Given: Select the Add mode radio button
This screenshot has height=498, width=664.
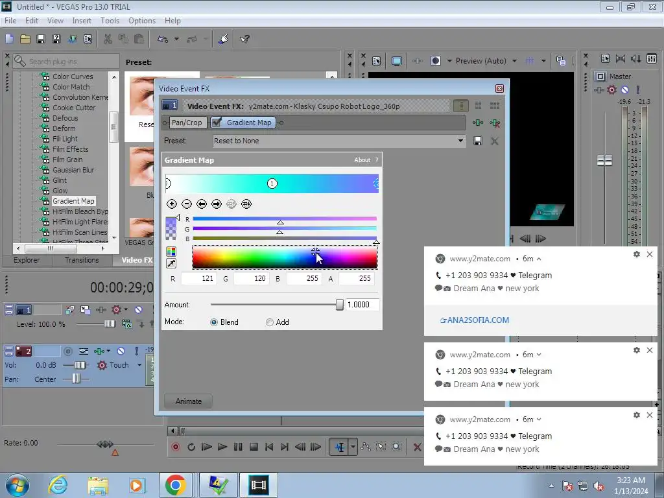Looking at the screenshot, I should coord(269,322).
